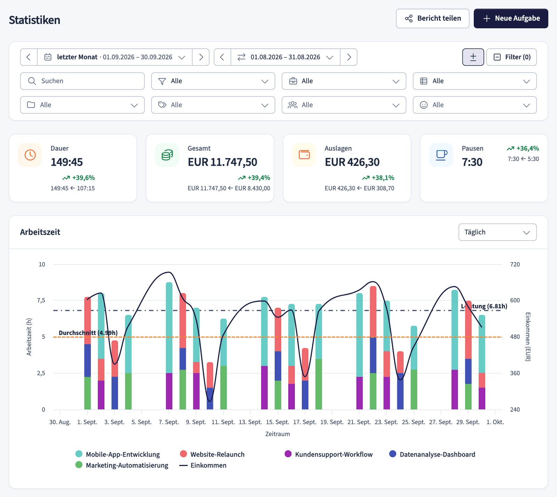Toggle Einkommen line in chart legend
The width and height of the screenshot is (557, 497).
pos(203,465)
